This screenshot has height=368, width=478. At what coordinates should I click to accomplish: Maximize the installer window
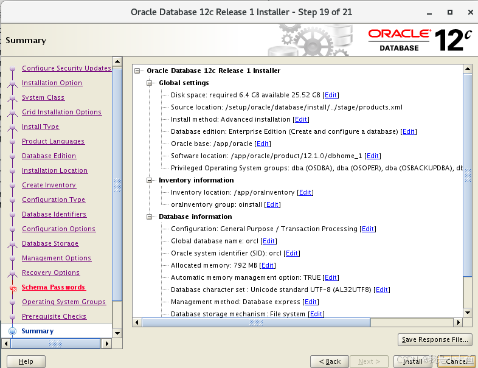tap(450, 12)
